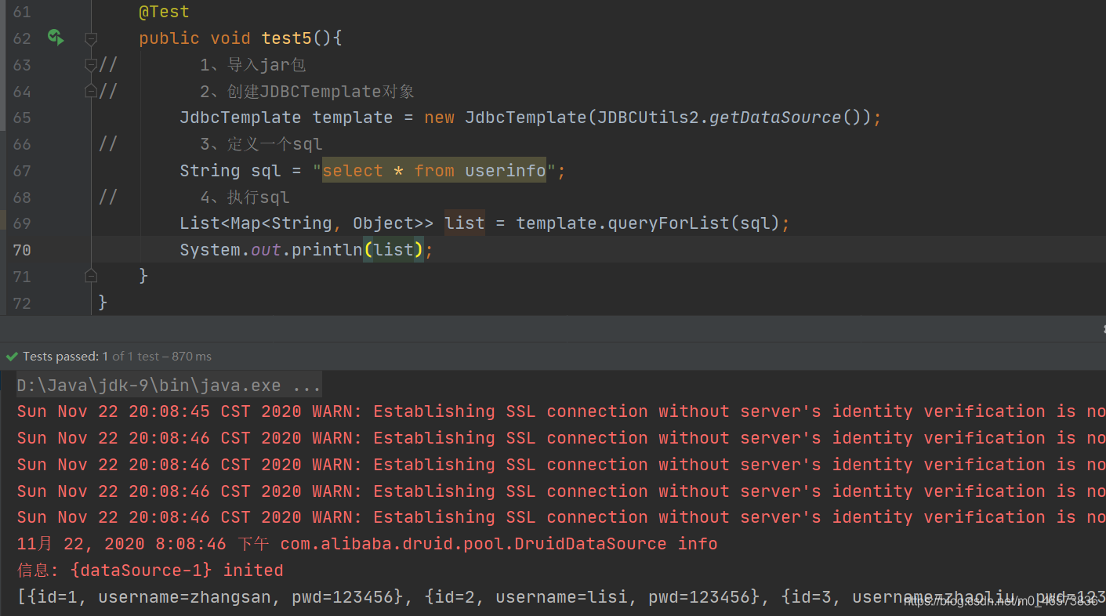Click line number 65 in gutter
Screen dimensions: 1106x616
22,118
